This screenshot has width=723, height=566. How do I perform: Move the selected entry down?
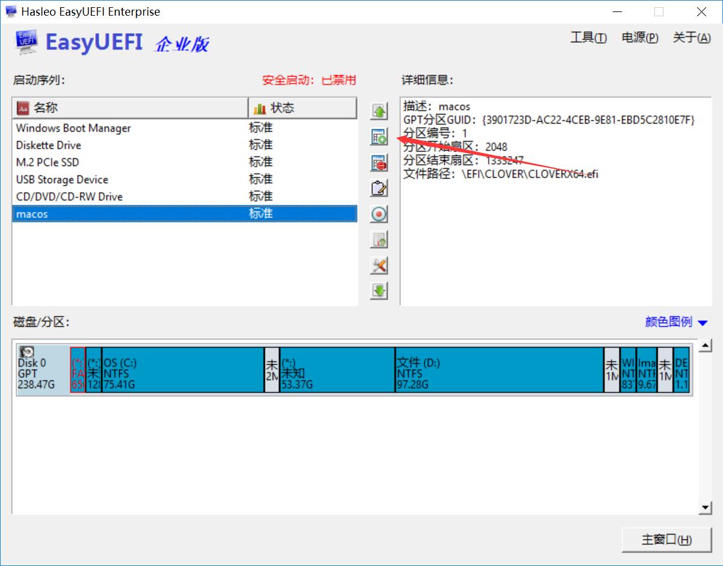click(379, 290)
